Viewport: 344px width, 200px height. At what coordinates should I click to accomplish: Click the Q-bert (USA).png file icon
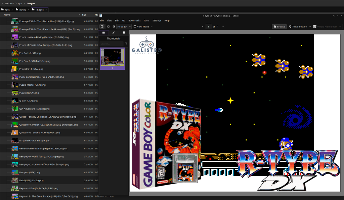click(15, 101)
